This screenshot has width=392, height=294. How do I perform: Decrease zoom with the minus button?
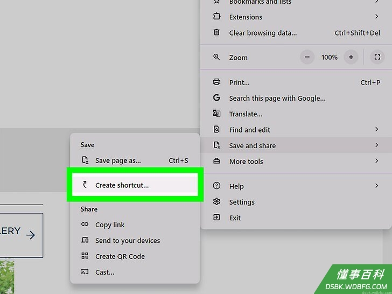click(307, 57)
